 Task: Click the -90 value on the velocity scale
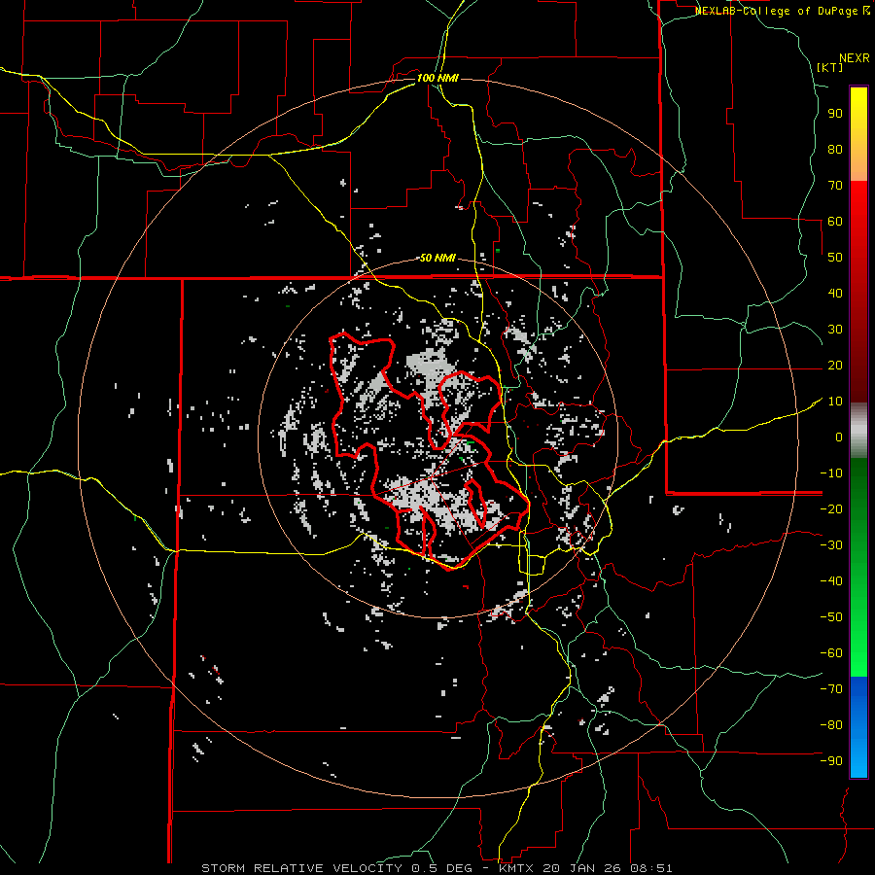click(x=831, y=760)
